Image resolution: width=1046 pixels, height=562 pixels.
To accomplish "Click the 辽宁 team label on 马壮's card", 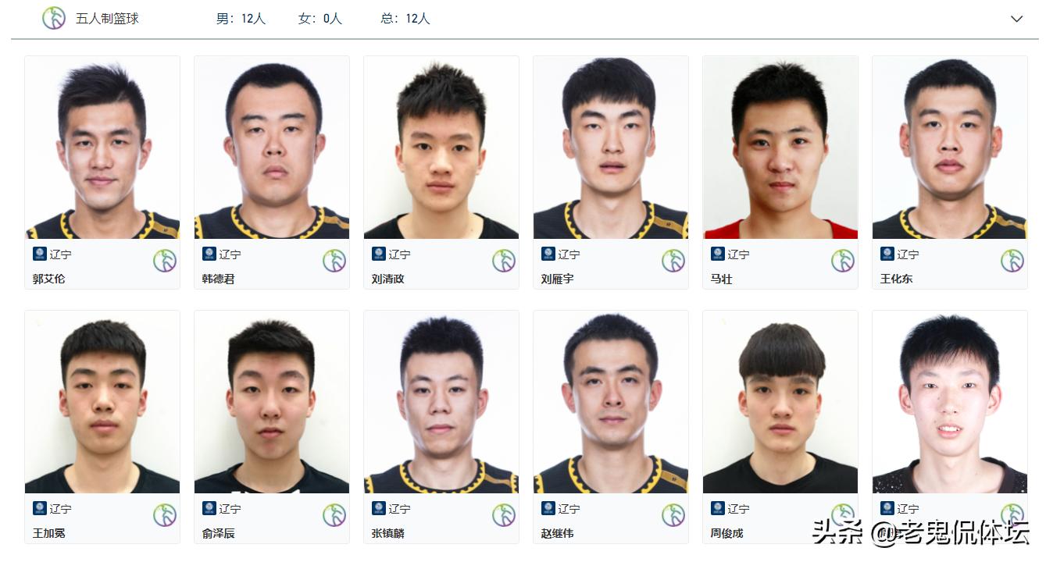I will click(x=739, y=254).
